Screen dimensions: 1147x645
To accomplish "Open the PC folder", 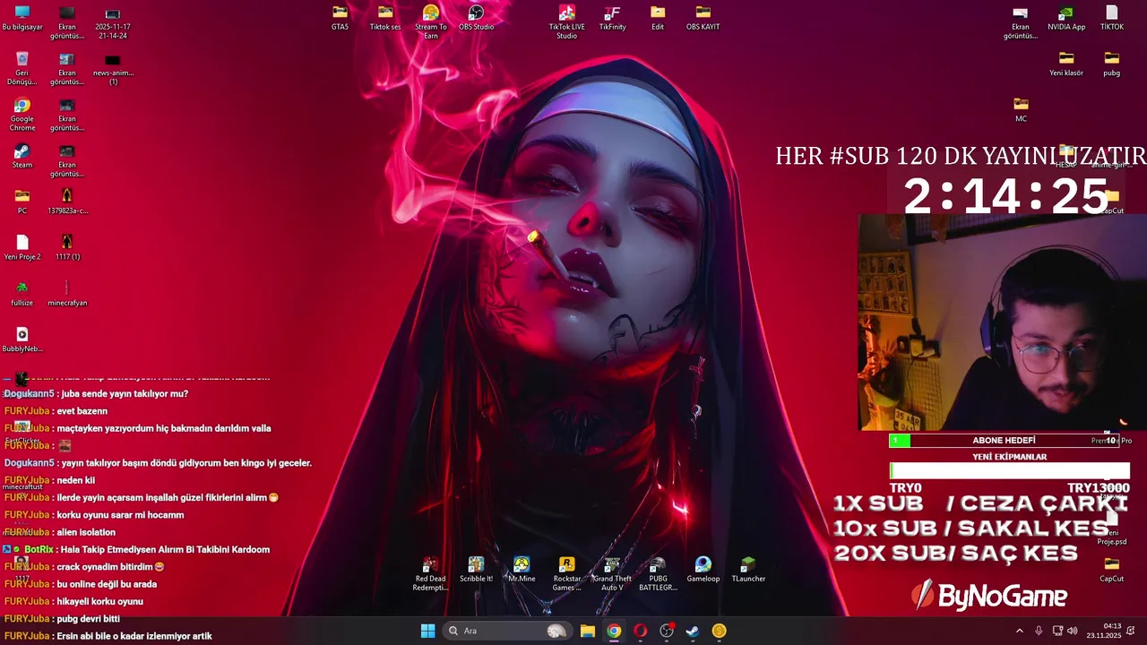I will pyautogui.click(x=22, y=202).
